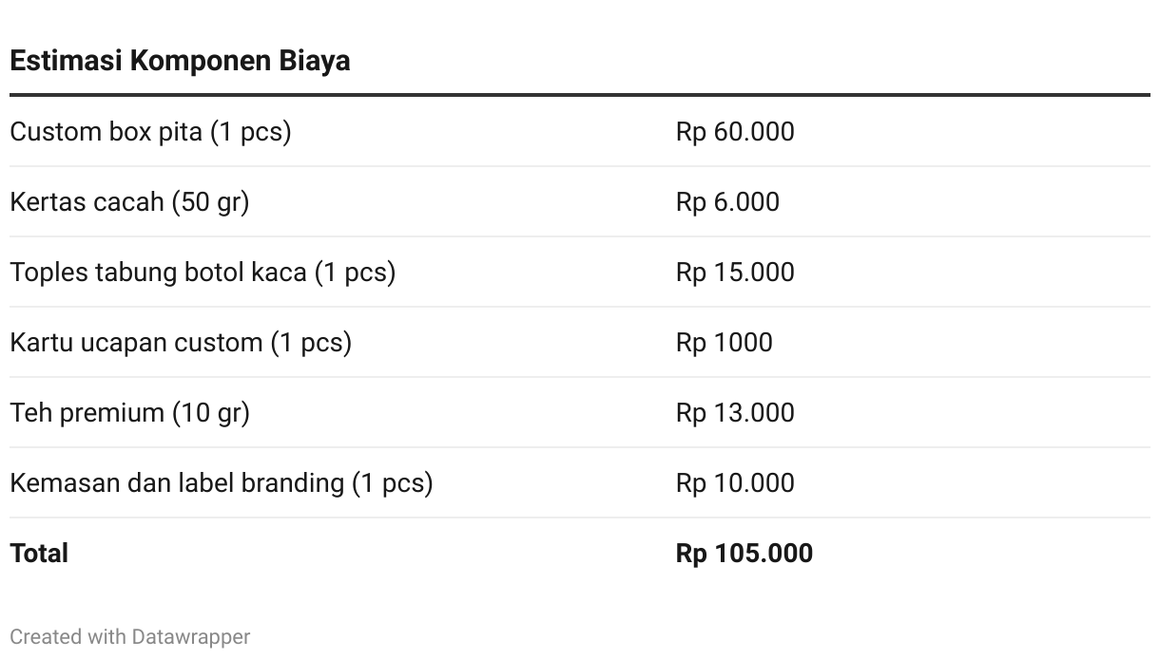This screenshot has width=1160, height=659.
Task: Click the Rp 1000 price cell
Action: tap(724, 342)
